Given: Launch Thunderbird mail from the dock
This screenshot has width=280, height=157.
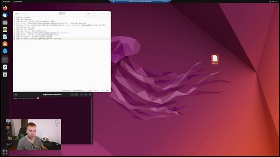Looking at the screenshot, I should 5,15.
